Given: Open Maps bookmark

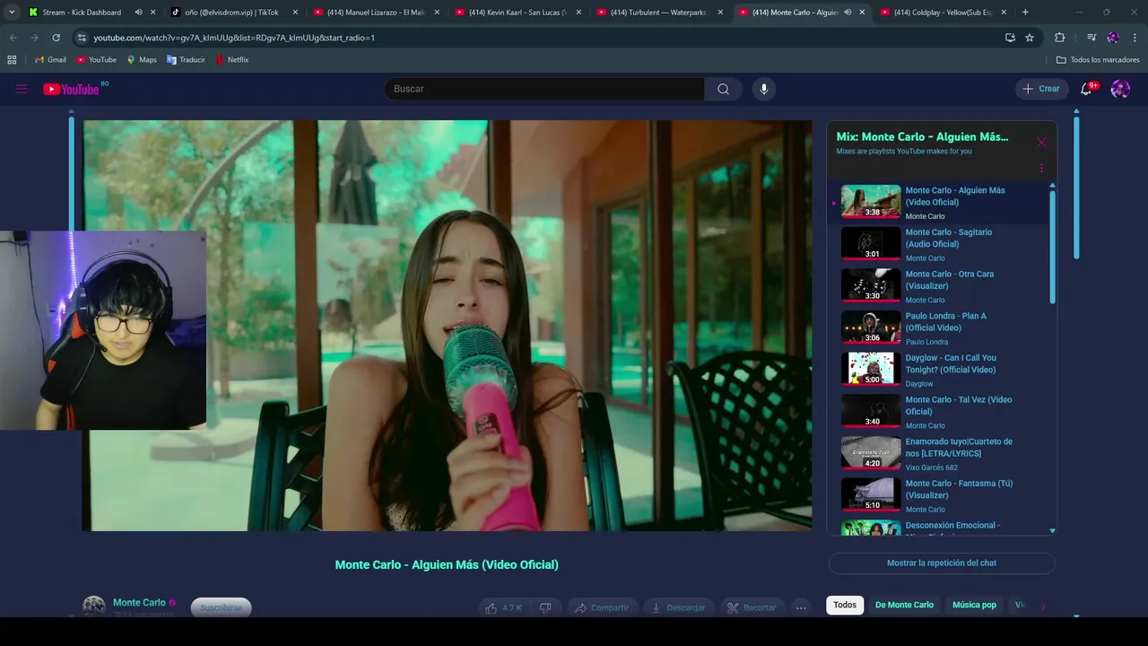Looking at the screenshot, I should point(142,60).
